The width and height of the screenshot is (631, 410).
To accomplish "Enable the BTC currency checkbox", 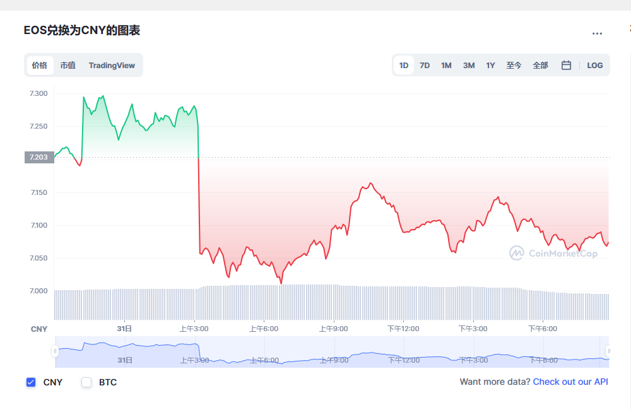I will click(x=86, y=382).
